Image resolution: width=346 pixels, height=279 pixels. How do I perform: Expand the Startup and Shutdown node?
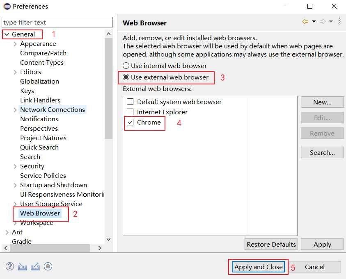15,185
